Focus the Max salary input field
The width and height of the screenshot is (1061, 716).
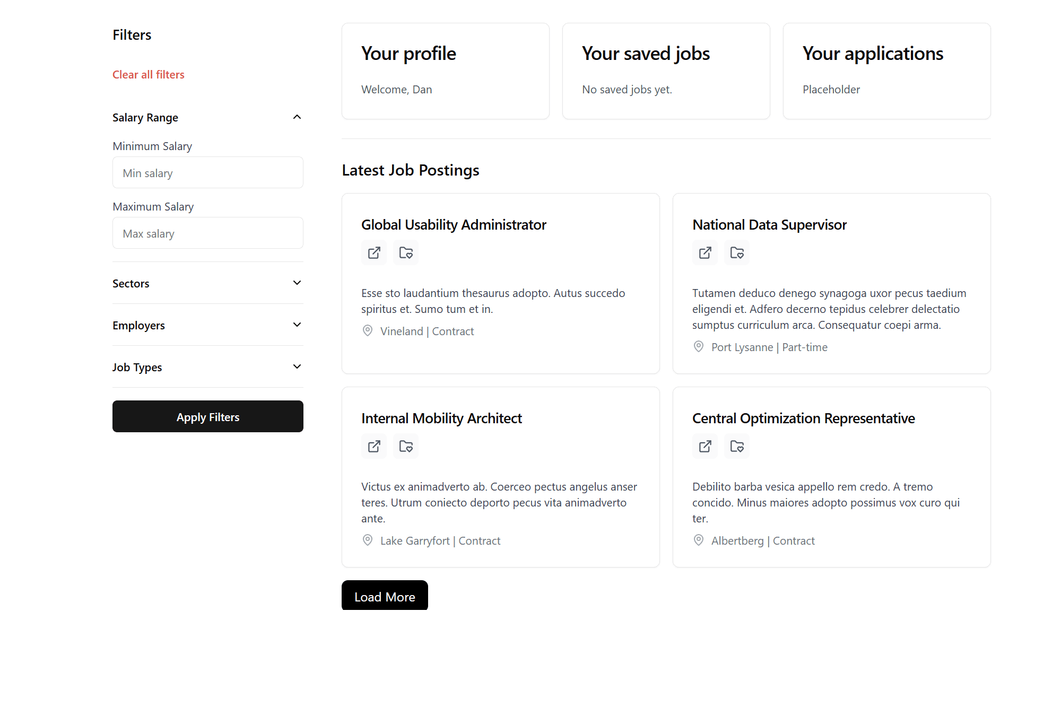click(x=208, y=233)
